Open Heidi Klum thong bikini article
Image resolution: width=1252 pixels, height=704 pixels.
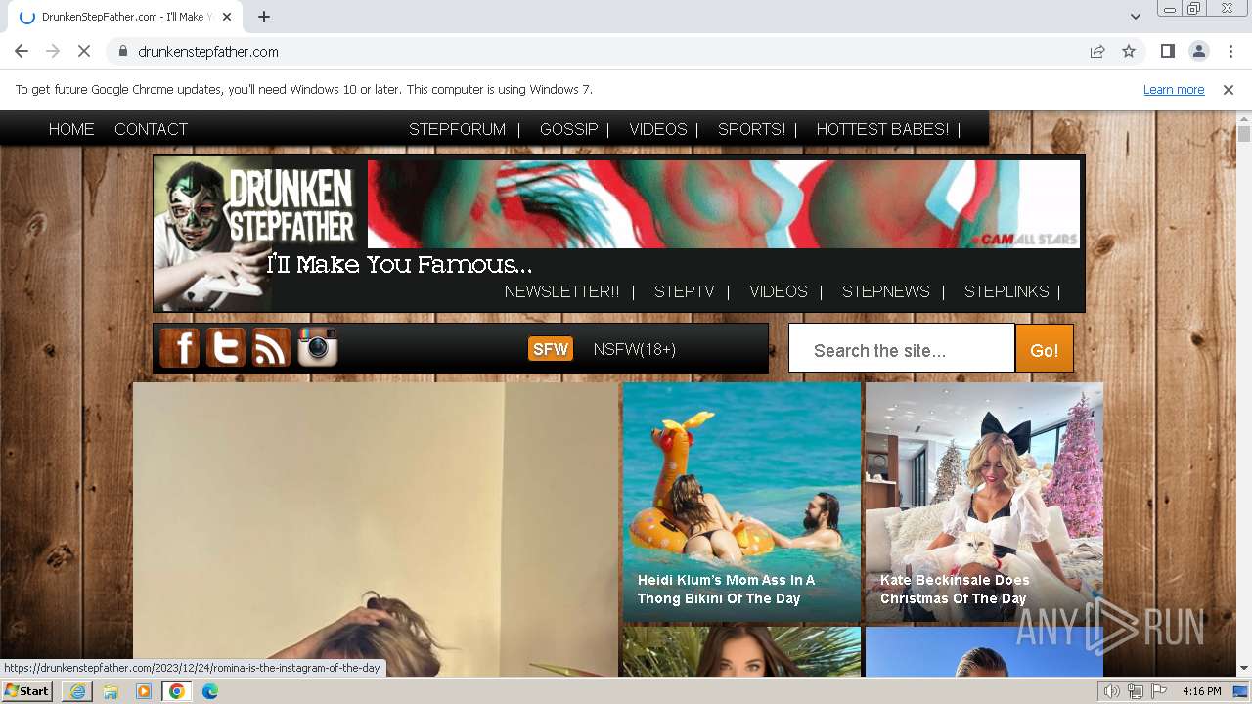(x=741, y=503)
